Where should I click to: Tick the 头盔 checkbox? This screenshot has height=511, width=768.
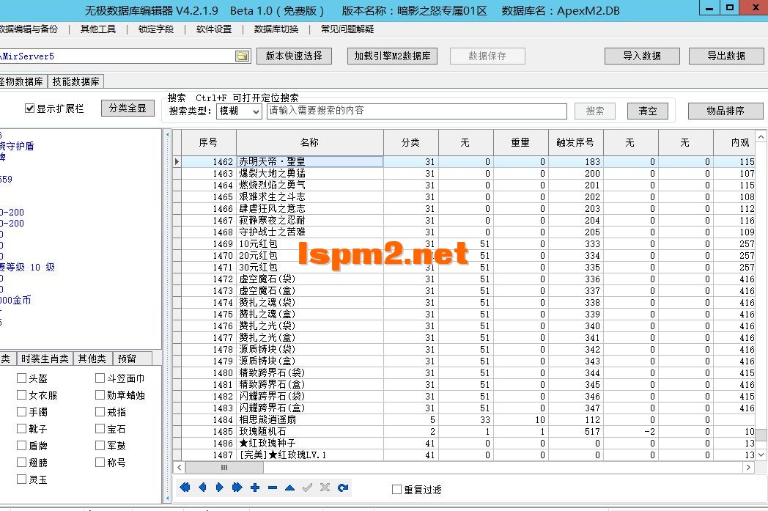[21, 378]
